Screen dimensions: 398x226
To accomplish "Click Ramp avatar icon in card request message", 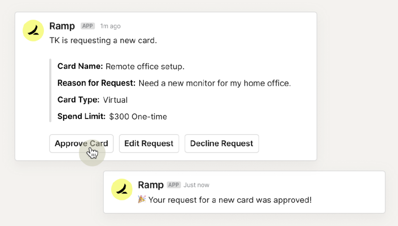I will pyautogui.click(x=33, y=30).
